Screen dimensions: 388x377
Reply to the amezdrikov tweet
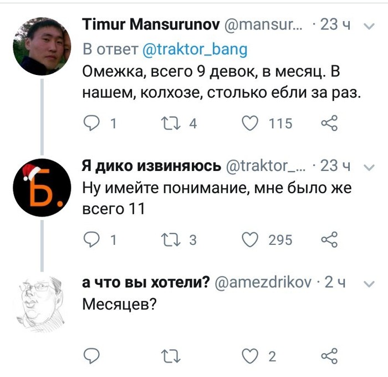(x=91, y=356)
